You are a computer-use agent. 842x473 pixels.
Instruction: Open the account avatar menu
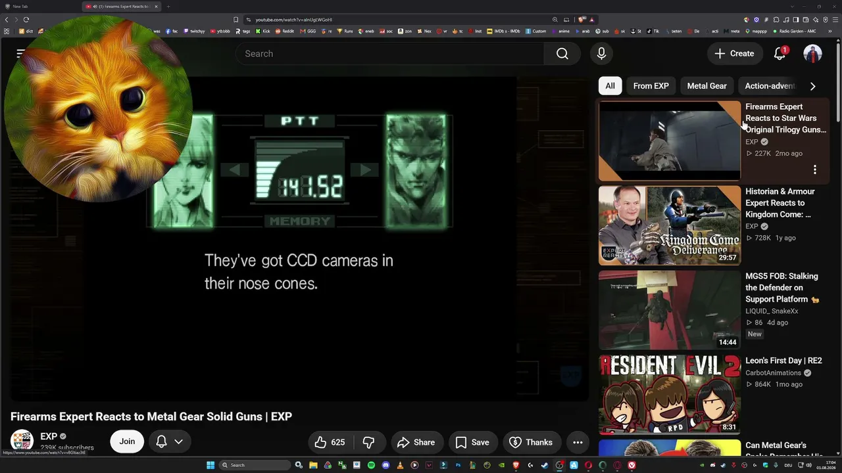click(x=812, y=54)
